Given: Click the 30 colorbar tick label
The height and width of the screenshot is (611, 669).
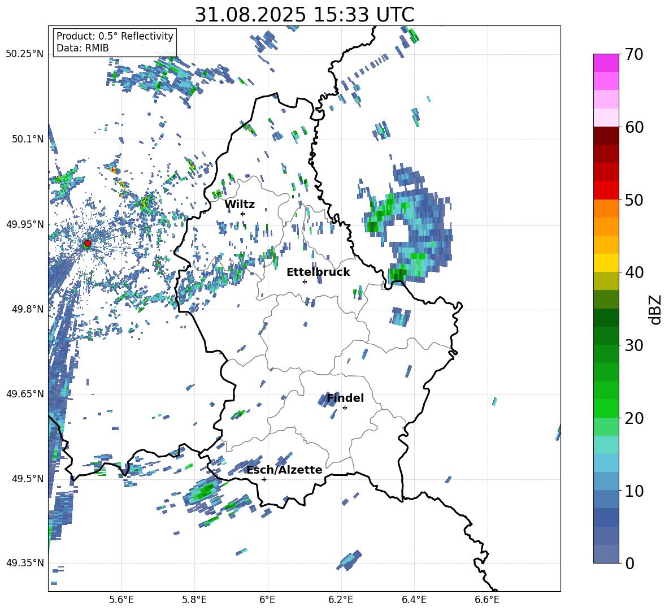Looking at the screenshot, I should click(633, 345).
